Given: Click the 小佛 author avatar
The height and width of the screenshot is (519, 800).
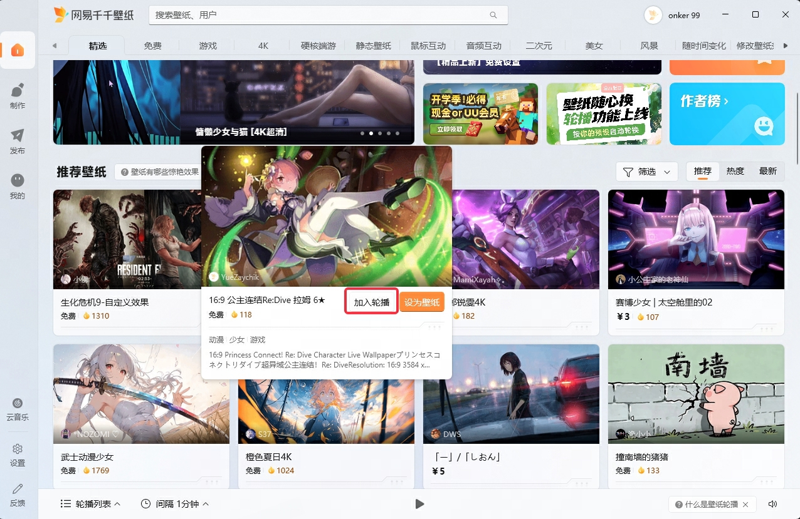Looking at the screenshot, I should pyautogui.click(x=66, y=279).
